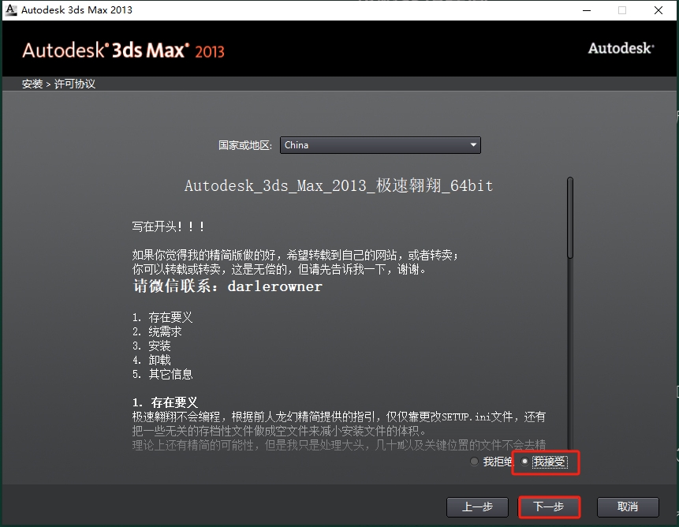
Task: Click the Autodesk logo in header
Action: [x=621, y=48]
